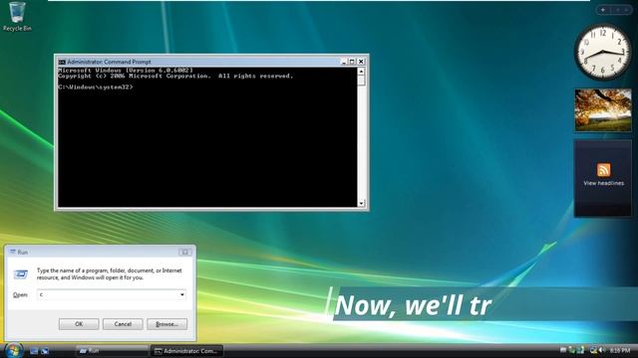Image resolution: width=638 pixels, height=358 pixels.
Task: Click Browse... in the Run dialog
Action: 166,324
